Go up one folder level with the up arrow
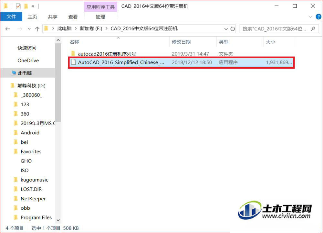Viewport: 323px width, 233px height. coord(37,29)
